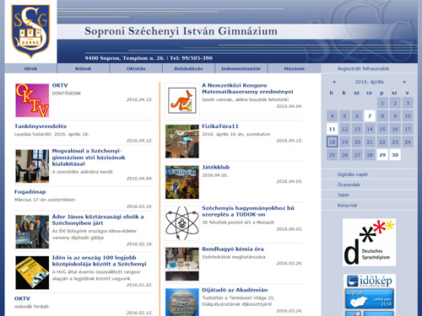Open the Dokumentumtár menu
422x316 pixels.
(241, 68)
